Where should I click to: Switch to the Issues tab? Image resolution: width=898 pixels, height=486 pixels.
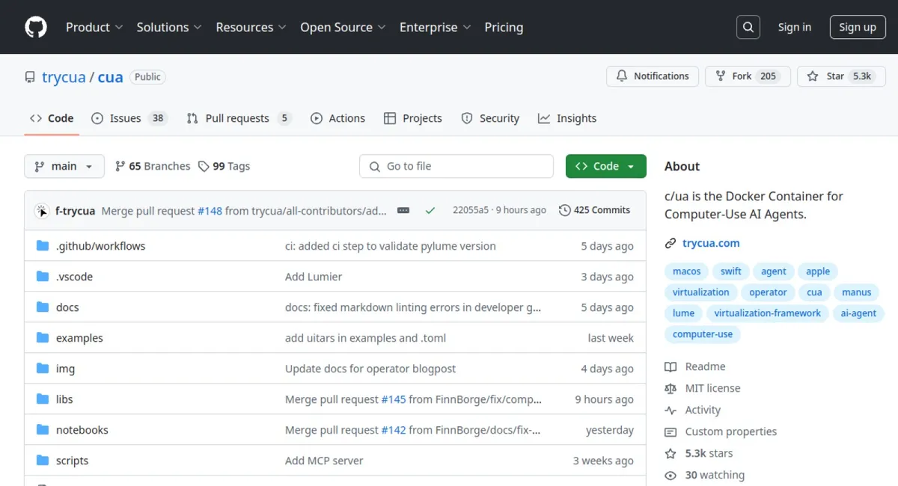pyautogui.click(x=129, y=118)
